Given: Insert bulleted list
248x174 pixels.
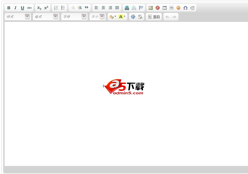Looking at the screenshot, I should tap(63, 8).
